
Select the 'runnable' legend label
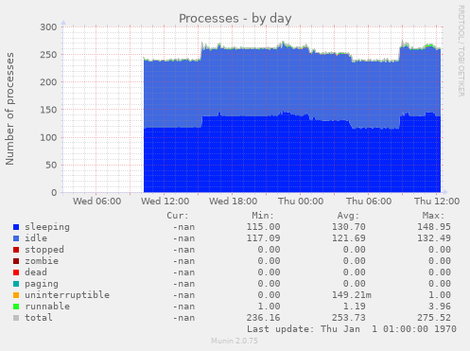47,307
